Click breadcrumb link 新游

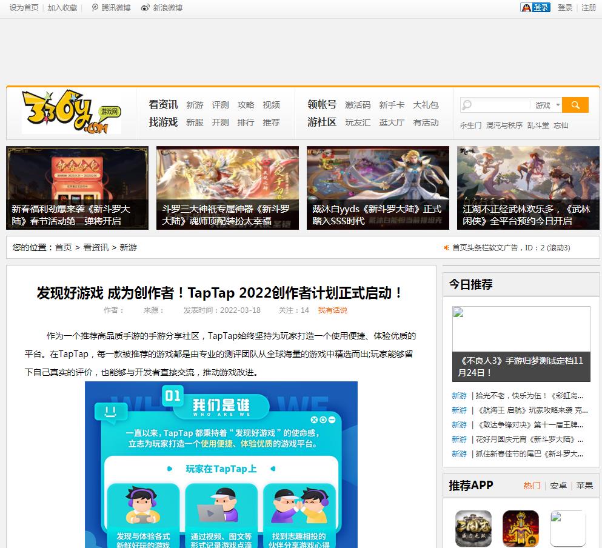129,247
